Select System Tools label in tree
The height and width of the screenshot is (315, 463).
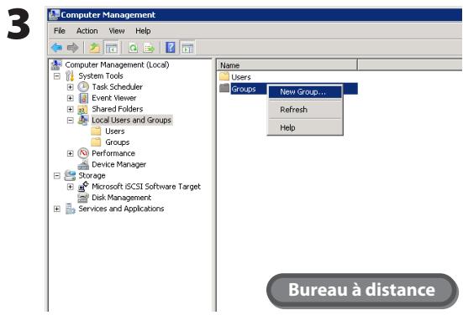click(x=101, y=76)
